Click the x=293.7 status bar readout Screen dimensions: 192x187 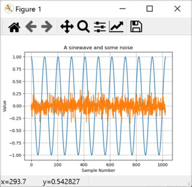coord(13,182)
